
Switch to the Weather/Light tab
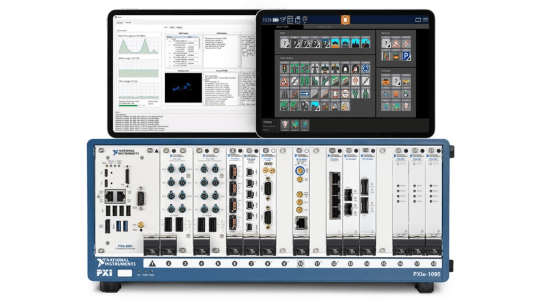point(324,27)
